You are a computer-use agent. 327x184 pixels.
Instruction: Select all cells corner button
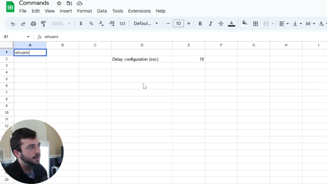[x=7, y=45]
